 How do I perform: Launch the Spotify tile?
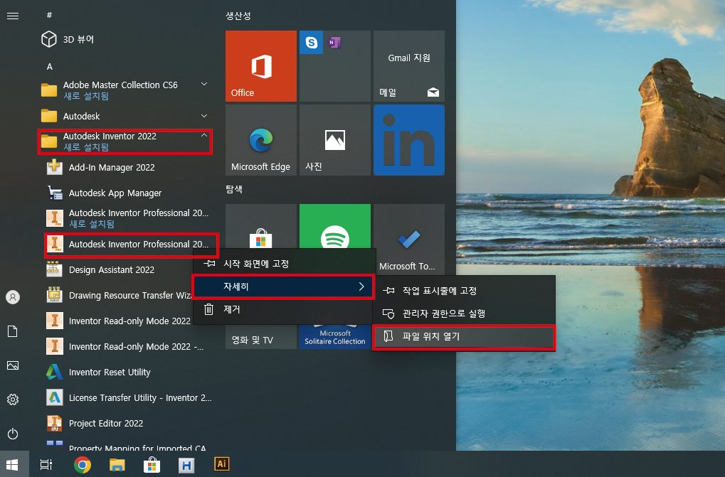[x=335, y=226]
